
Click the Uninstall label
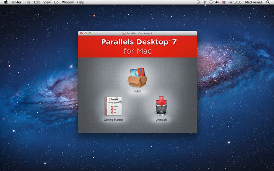[x=161, y=120]
